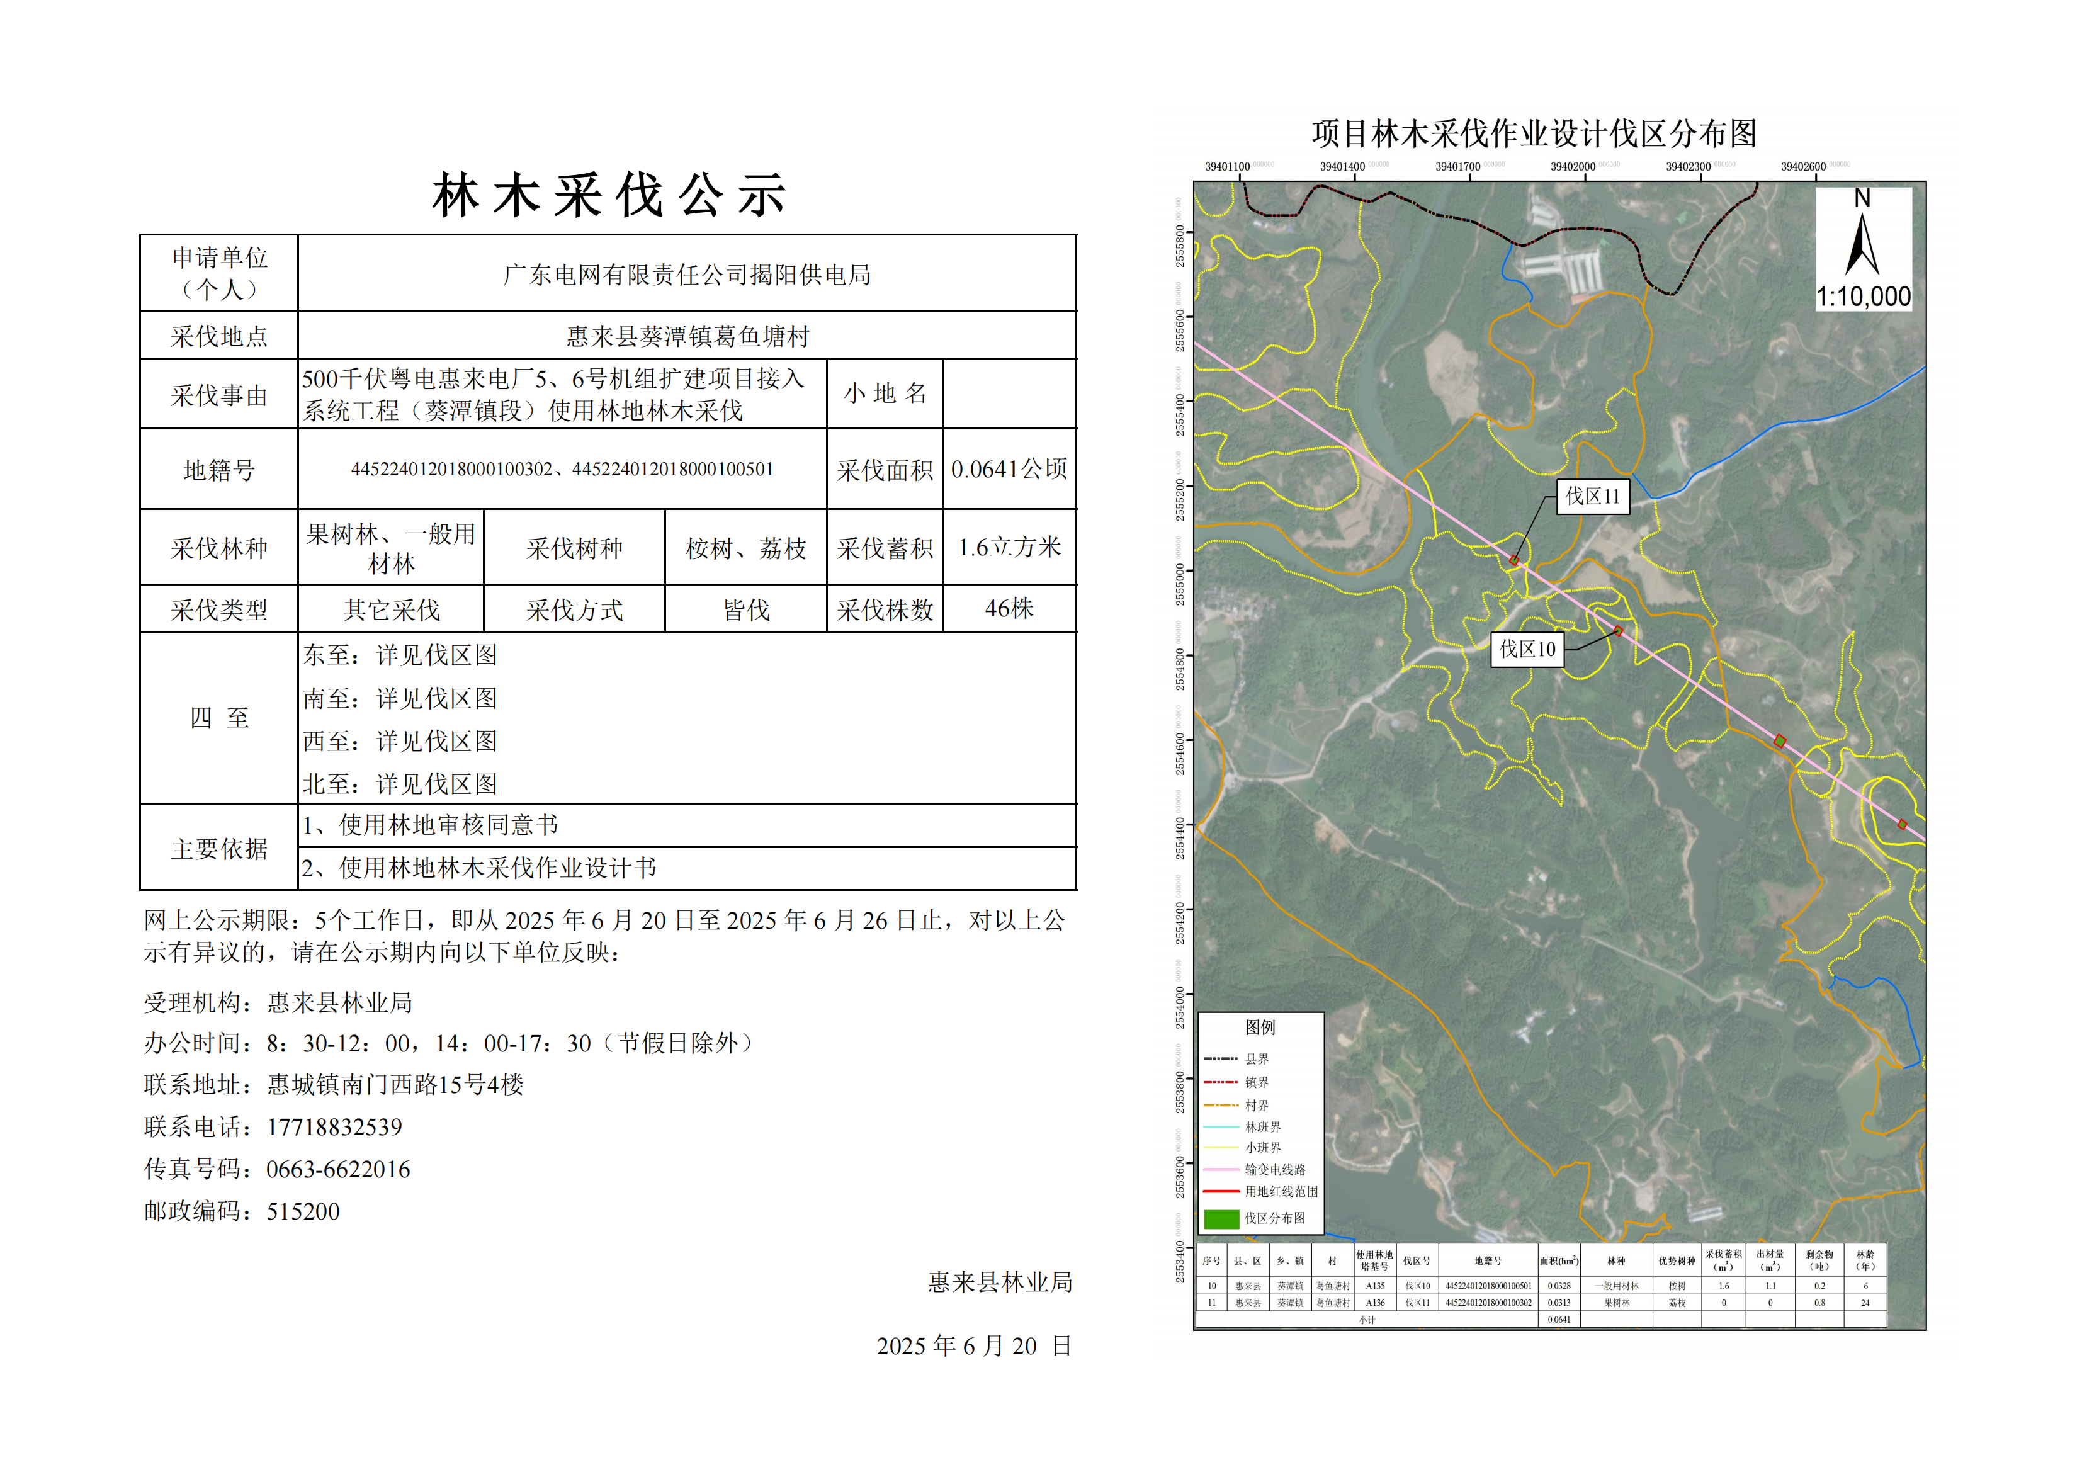
Task: Click the 1:10,000 map scale text
Action: pos(1864,297)
